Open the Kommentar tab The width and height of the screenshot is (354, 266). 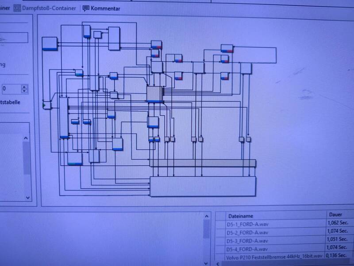click(x=105, y=8)
